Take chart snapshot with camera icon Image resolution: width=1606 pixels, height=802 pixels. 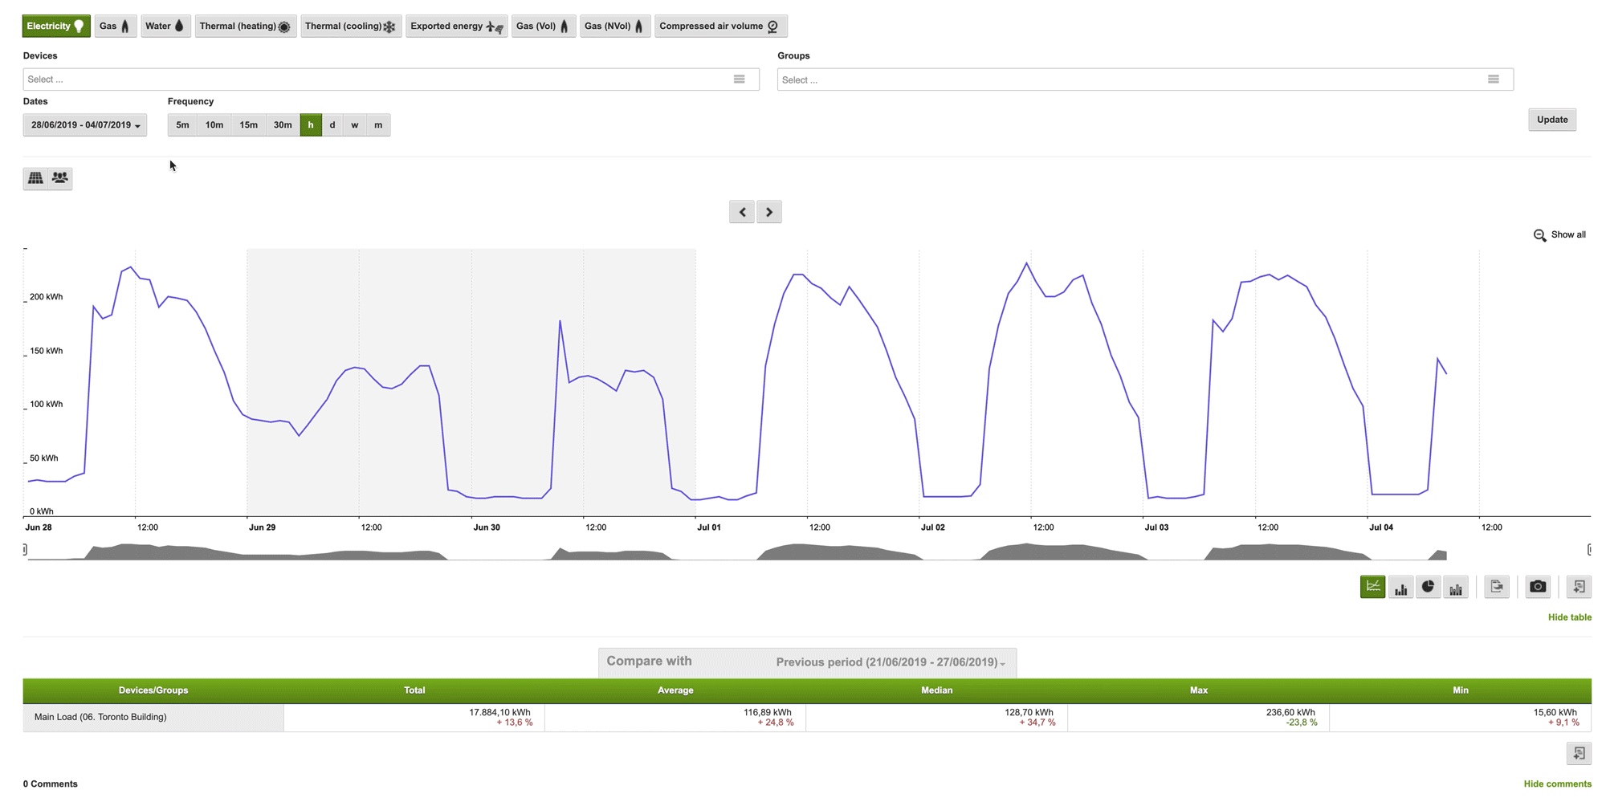point(1538,587)
